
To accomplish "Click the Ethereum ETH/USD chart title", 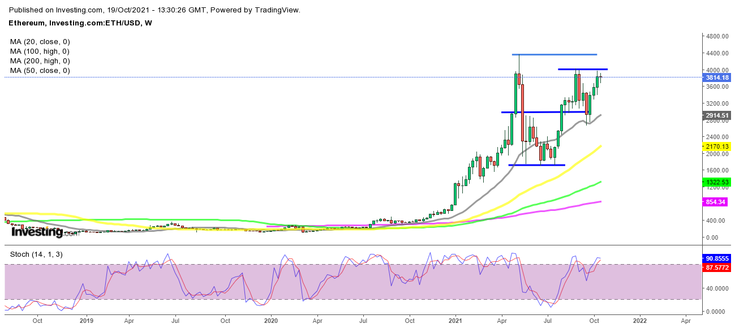I will (x=80, y=23).
